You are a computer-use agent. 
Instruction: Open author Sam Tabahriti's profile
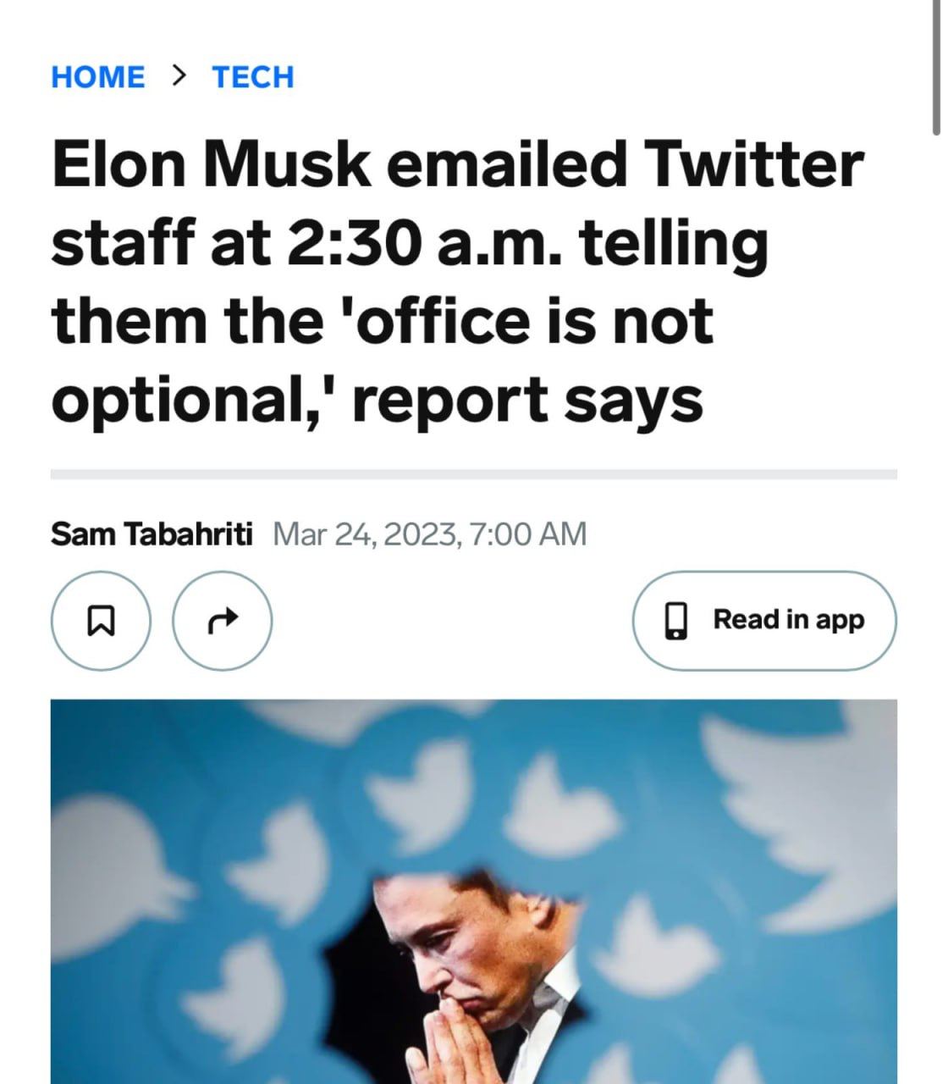coord(152,534)
